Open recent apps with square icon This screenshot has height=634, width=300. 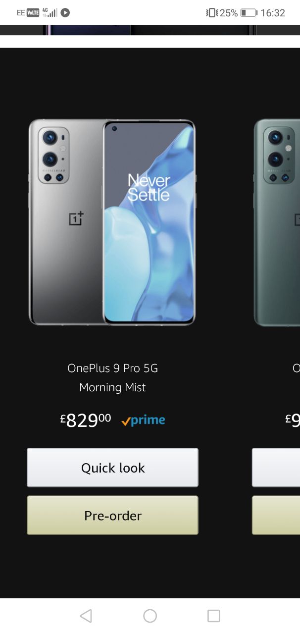pos(213,616)
